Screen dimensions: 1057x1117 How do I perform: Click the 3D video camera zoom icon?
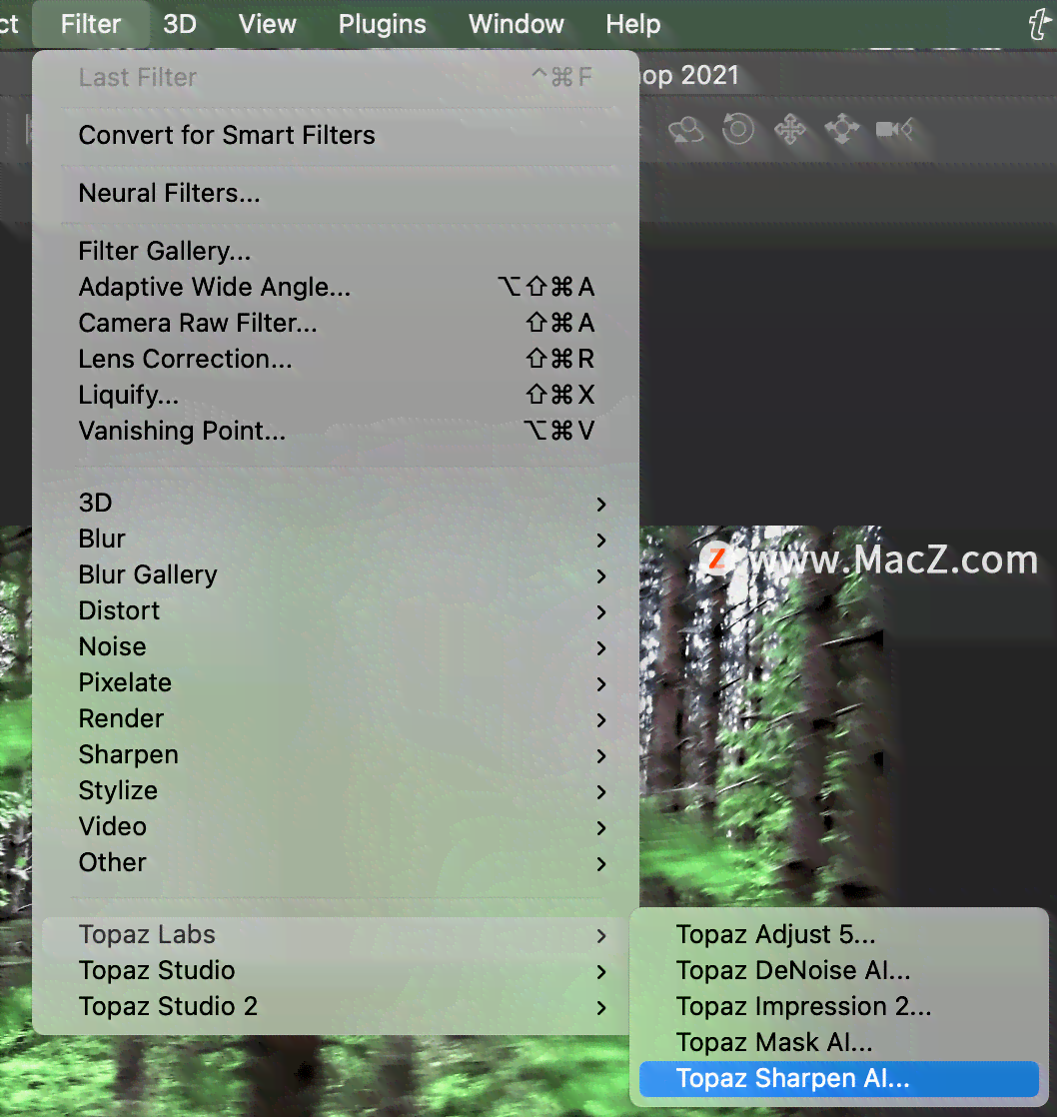[894, 130]
